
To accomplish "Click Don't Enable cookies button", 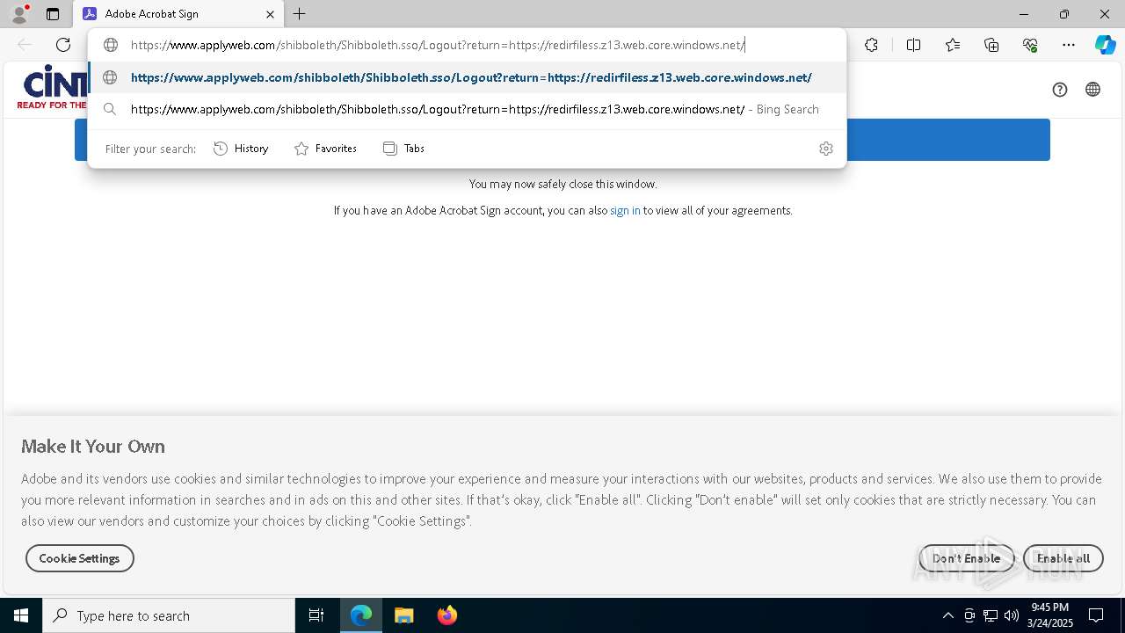I will click(x=966, y=558).
